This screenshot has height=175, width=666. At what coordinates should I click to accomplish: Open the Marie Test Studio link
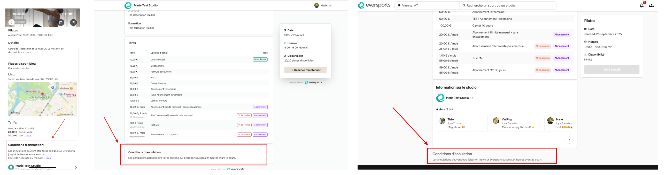point(457,98)
